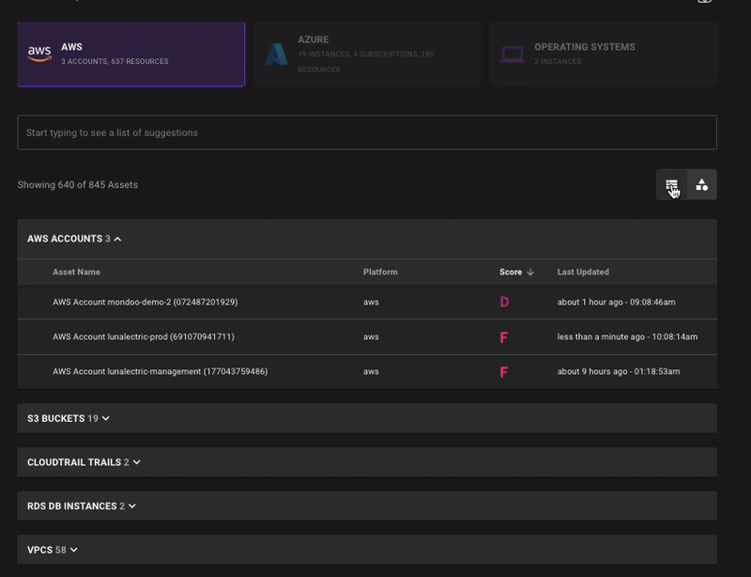
Task: Expand the VPCs group
Action: pyautogui.click(x=73, y=550)
